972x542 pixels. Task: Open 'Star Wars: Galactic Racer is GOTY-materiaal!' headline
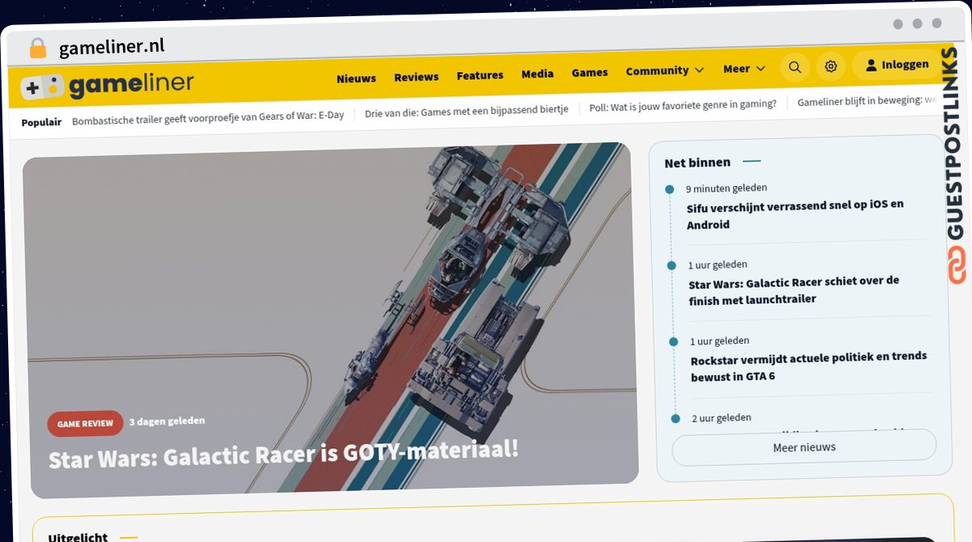pyautogui.click(x=283, y=455)
